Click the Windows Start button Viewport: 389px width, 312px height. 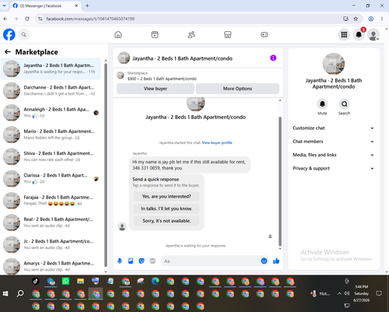(5, 293)
